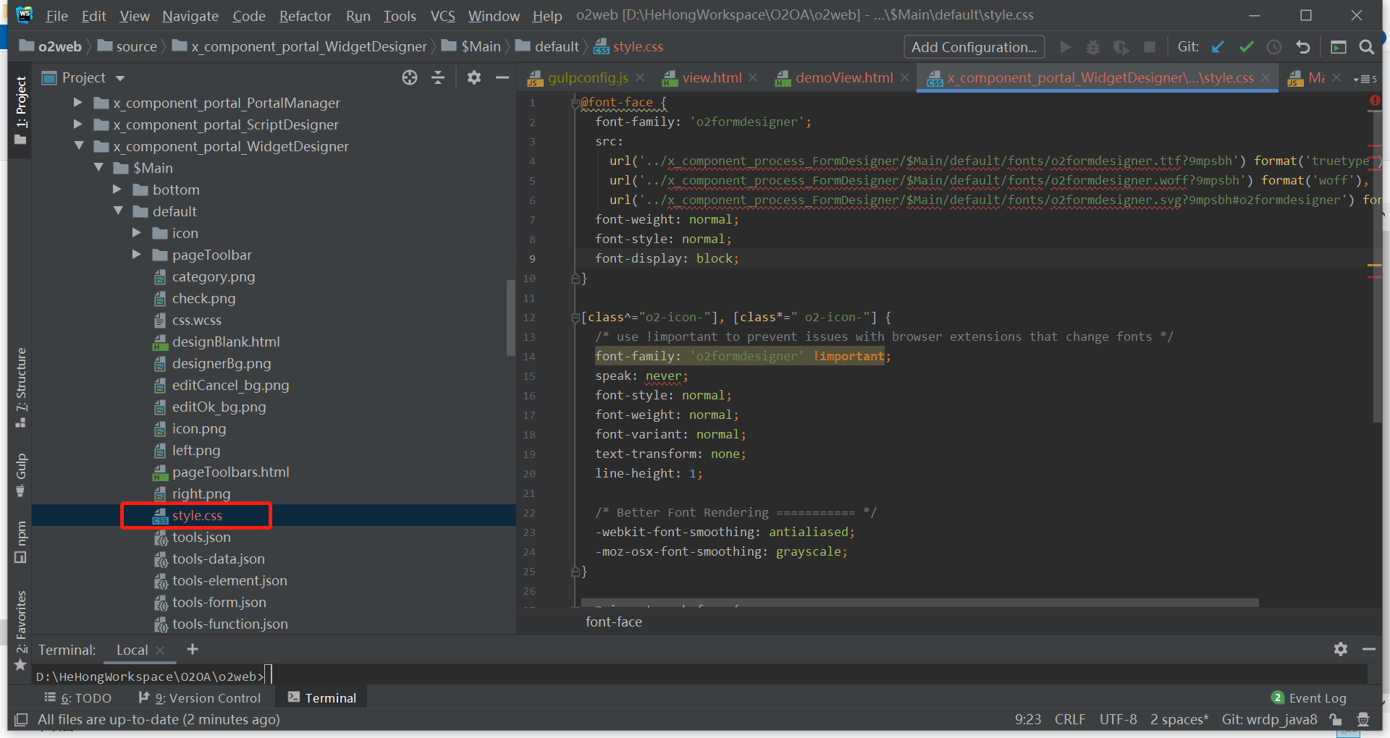Collapse all in Project panel
Screen dimensions: 1390x738
[438, 77]
